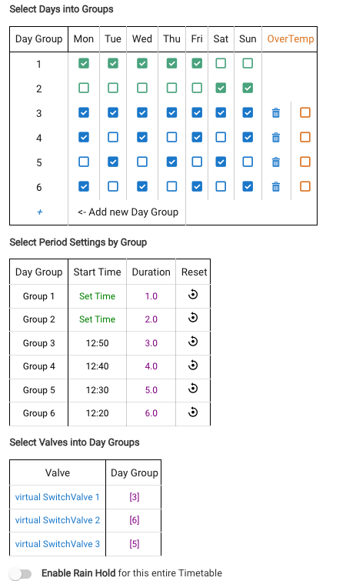Viewport: 346px width, 581px height.
Task: Check Saturday for Day Group 4
Action: point(221,137)
